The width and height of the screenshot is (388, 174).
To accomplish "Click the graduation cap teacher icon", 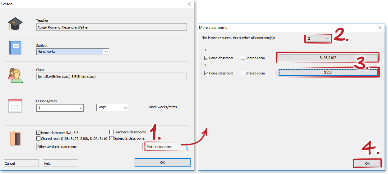I will pyautogui.click(x=15, y=24).
